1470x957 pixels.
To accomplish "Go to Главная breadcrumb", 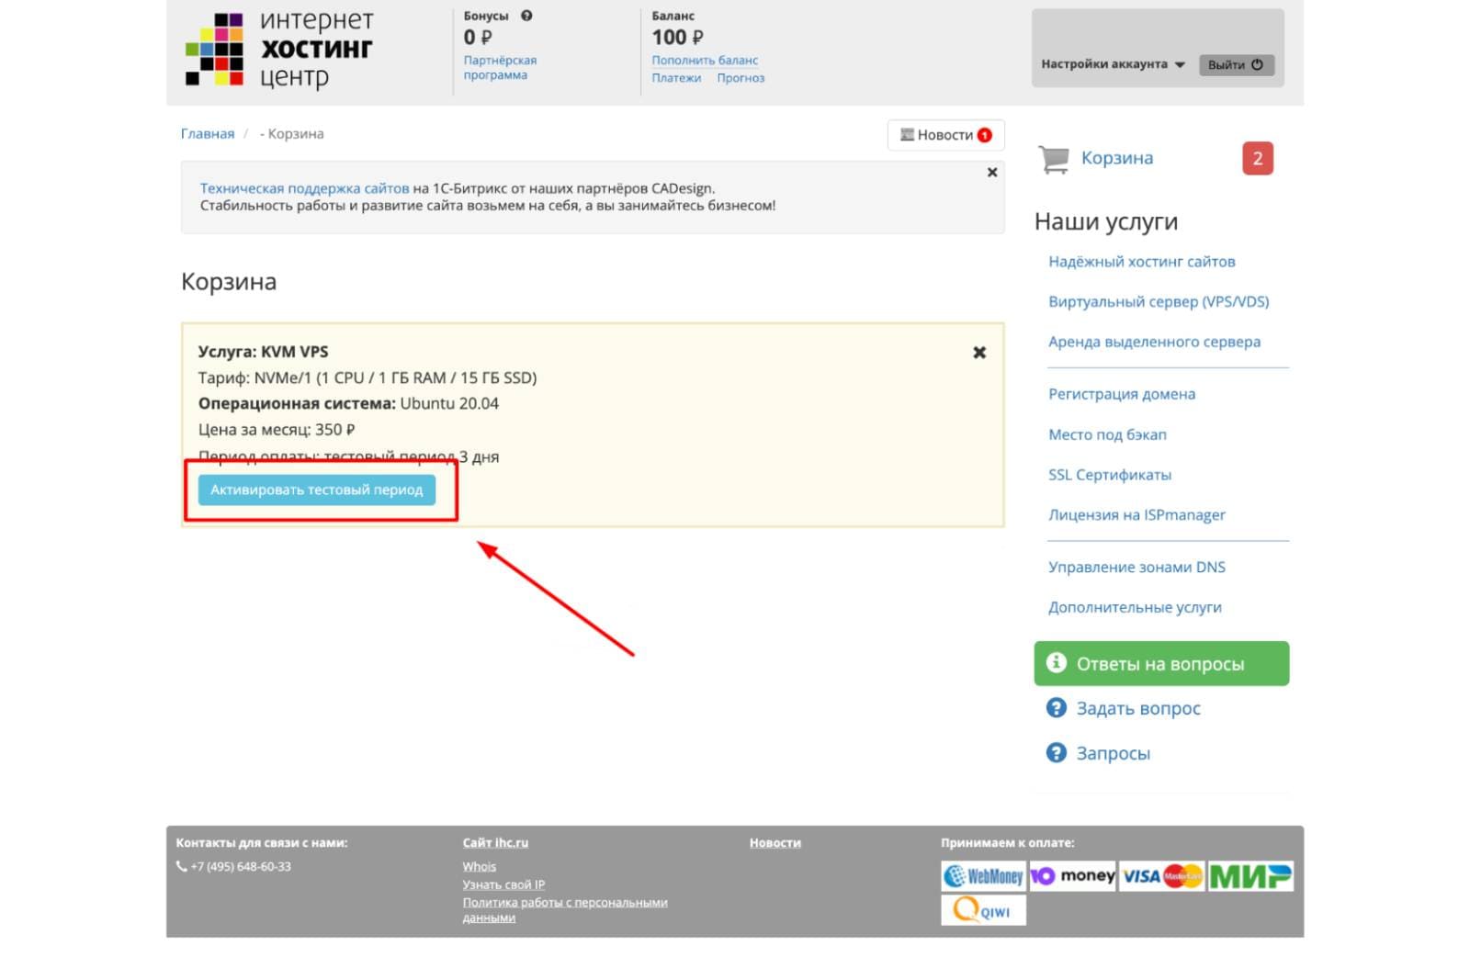I will [208, 134].
